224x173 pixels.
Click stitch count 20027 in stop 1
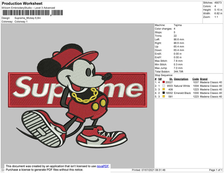pos(169,82)
